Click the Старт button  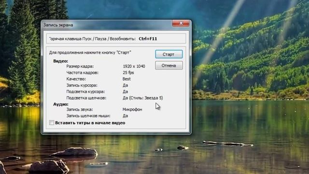[x=169, y=54]
